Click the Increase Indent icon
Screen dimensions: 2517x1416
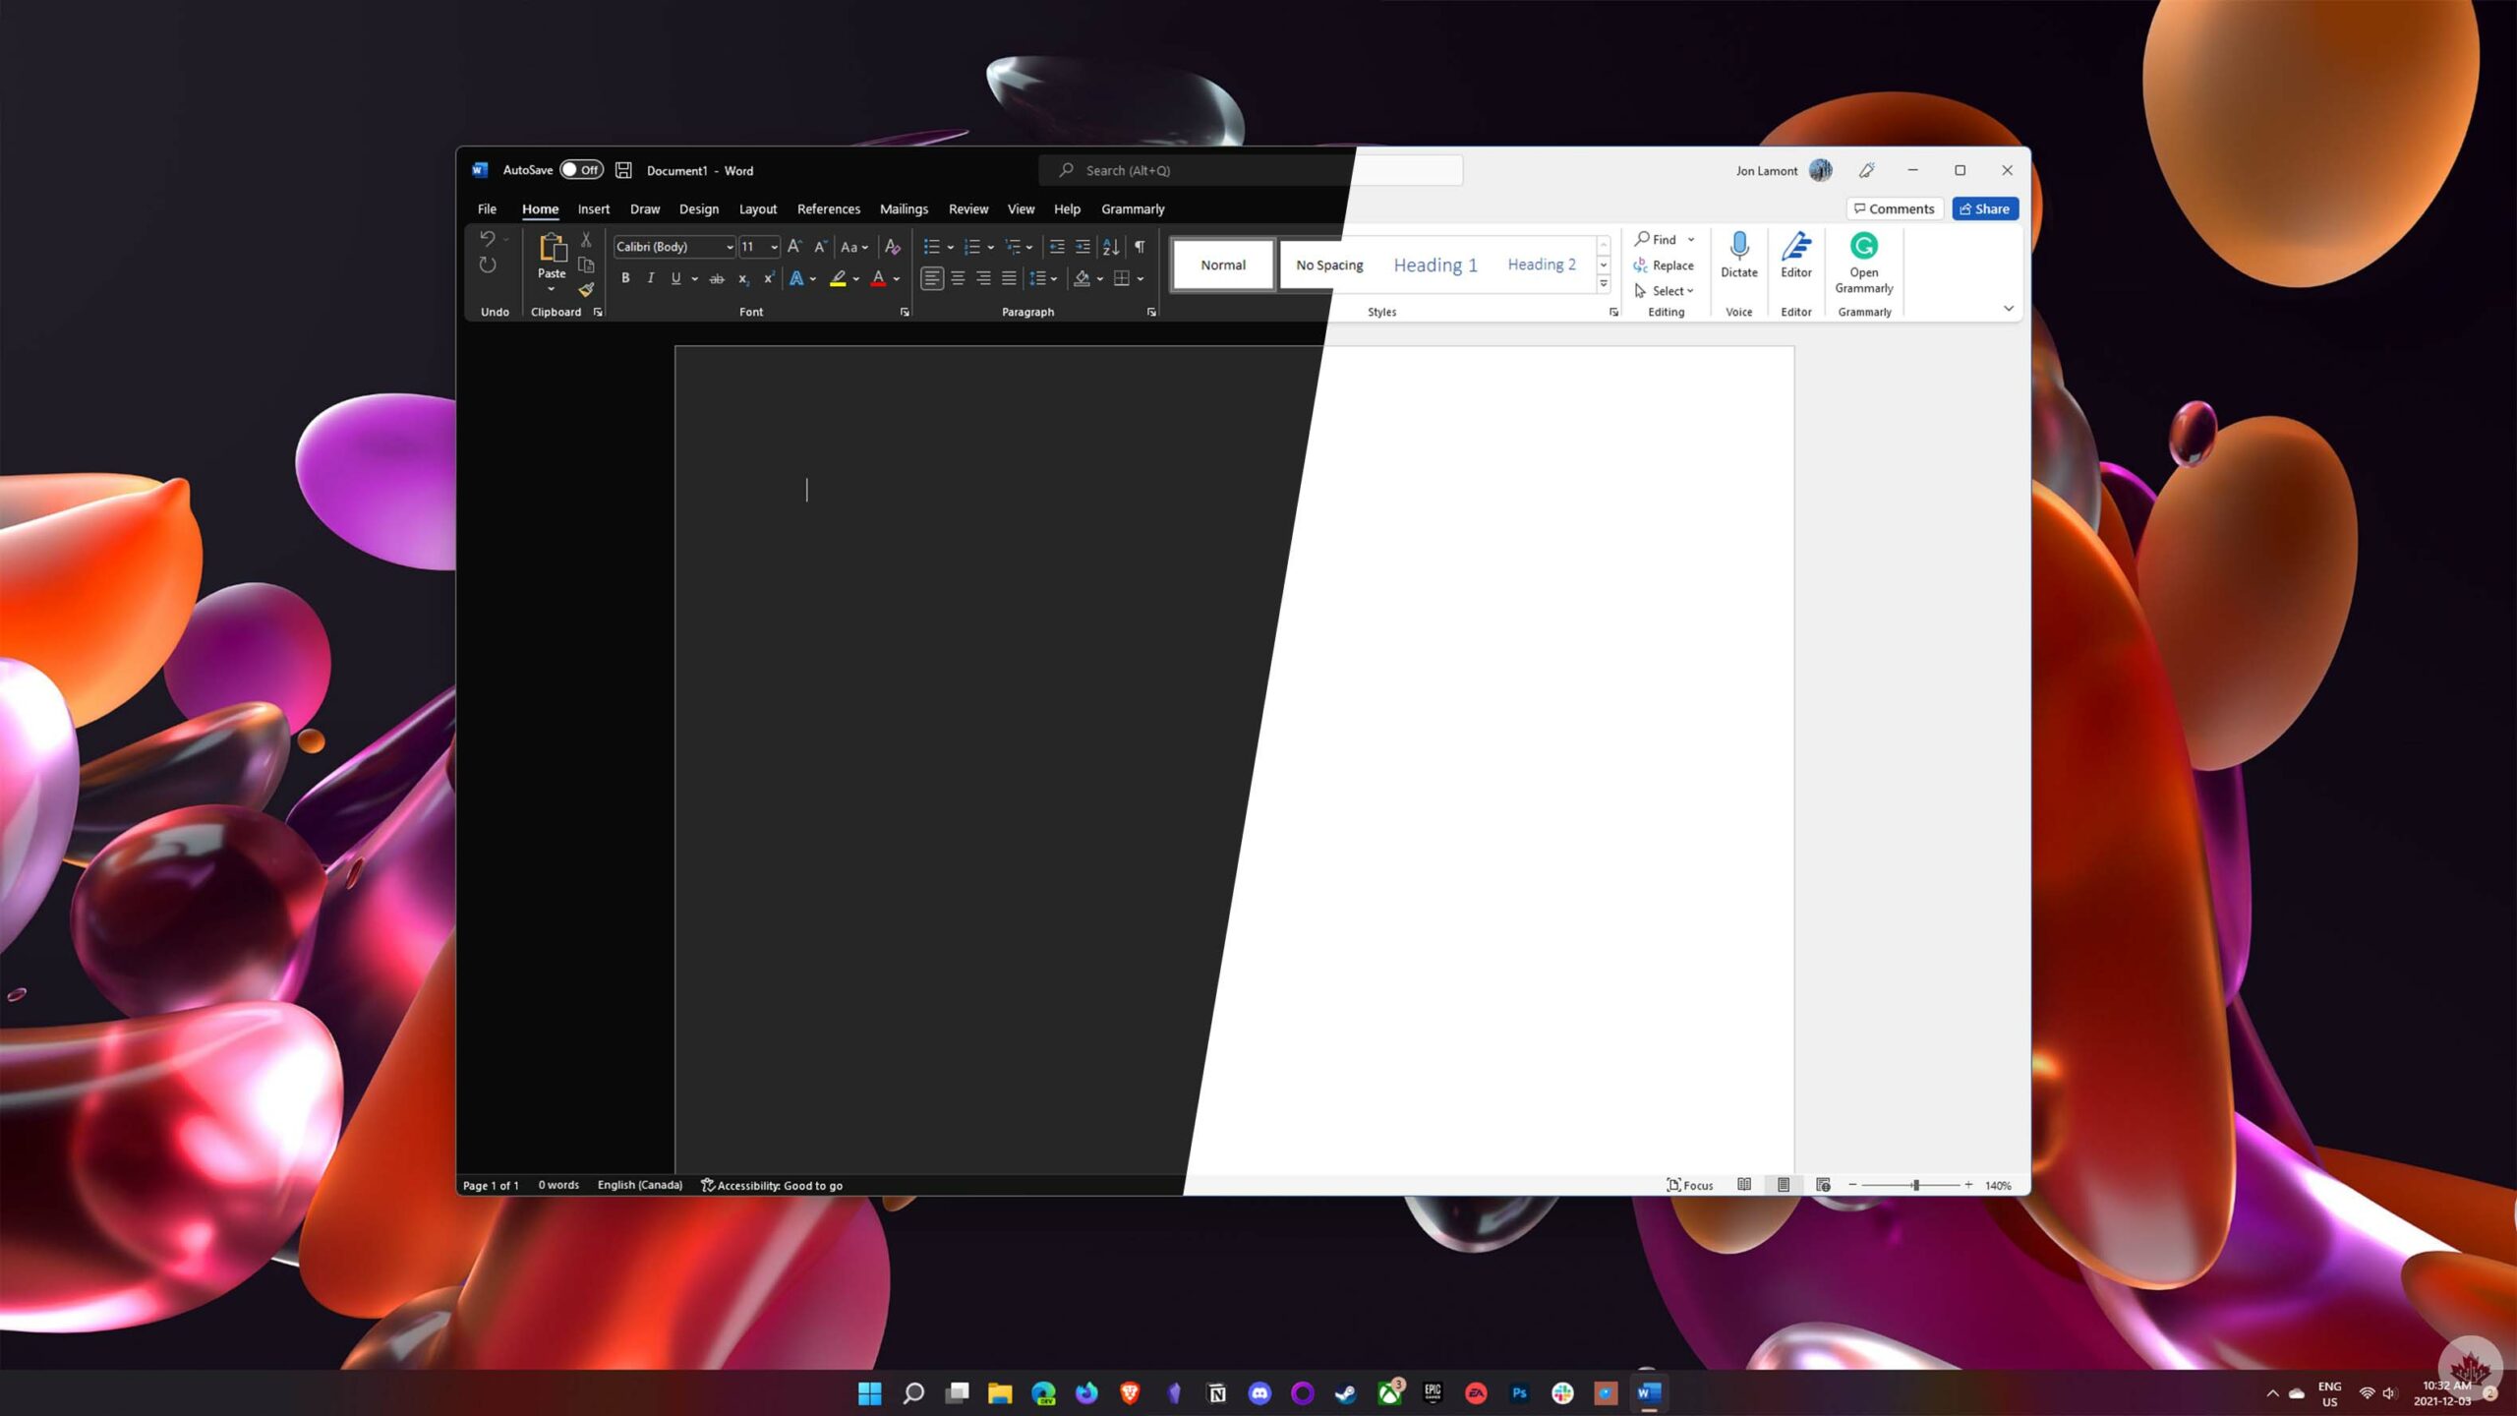coord(1083,247)
